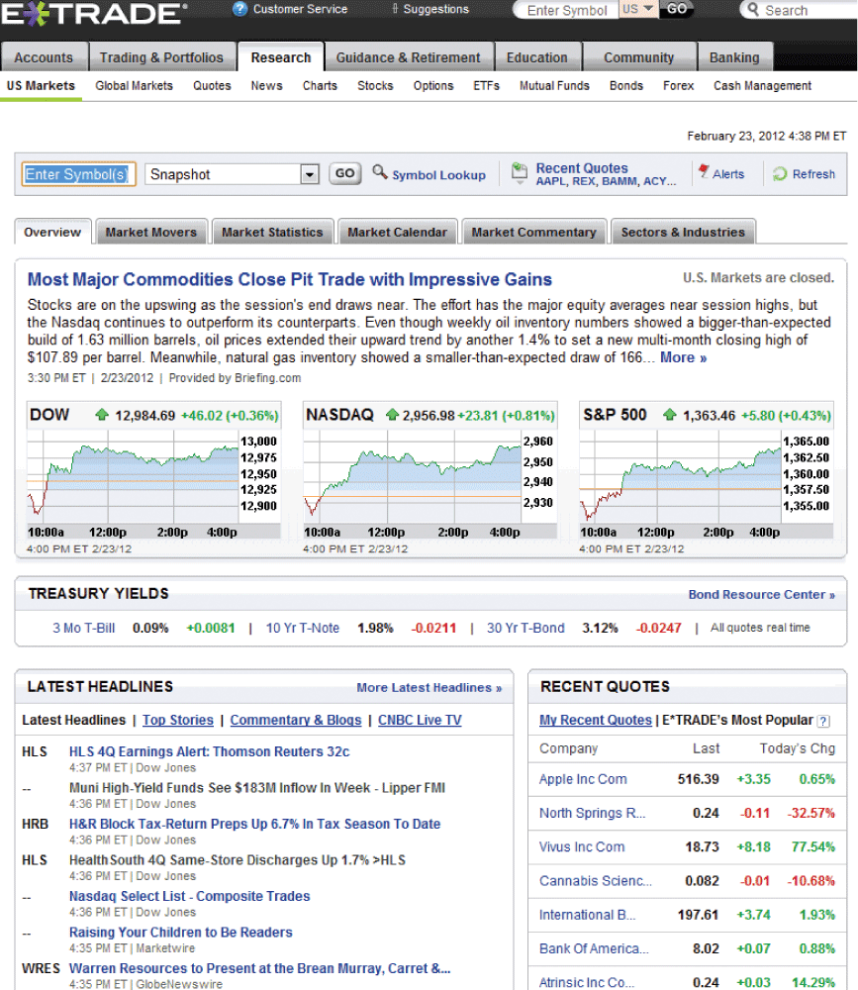This screenshot has width=858, height=990.
Task: Open Nasdaq Select List headline
Action: (189, 897)
